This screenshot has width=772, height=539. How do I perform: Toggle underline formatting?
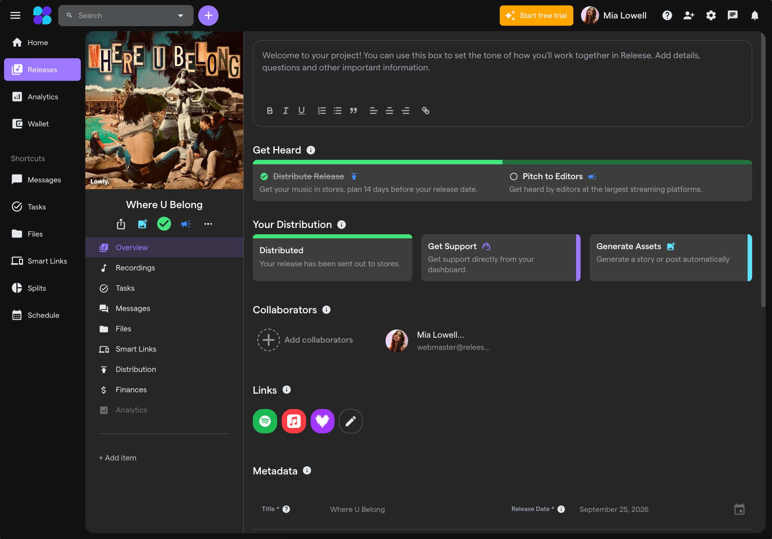click(x=302, y=111)
